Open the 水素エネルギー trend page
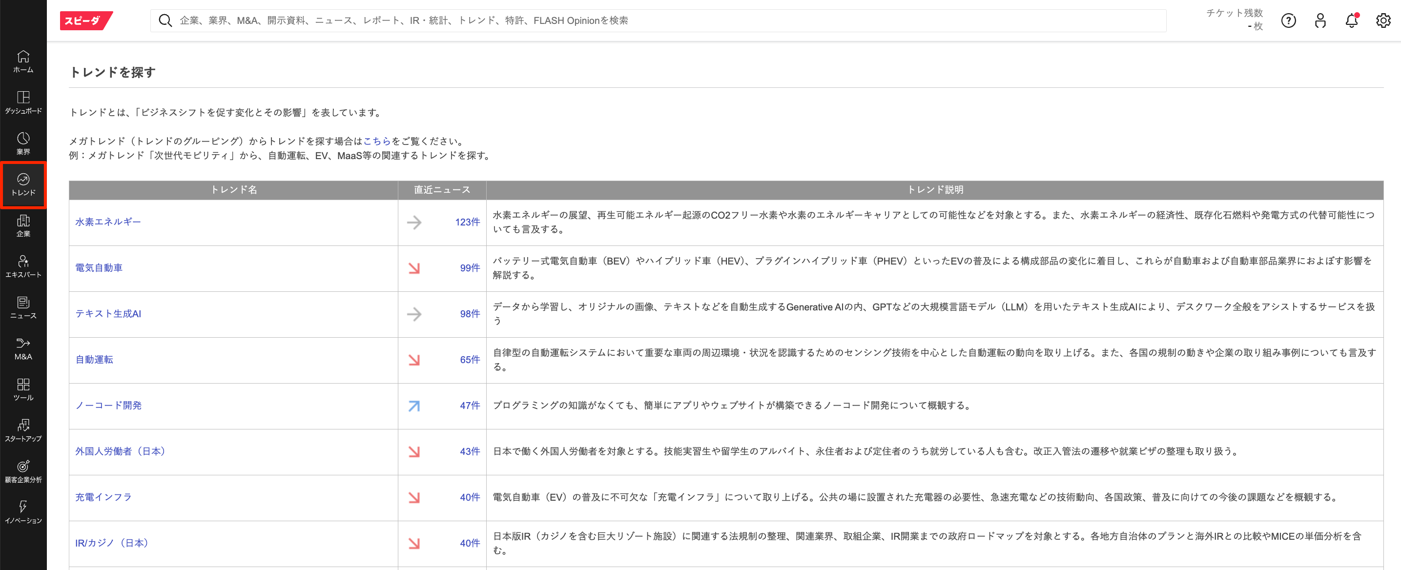This screenshot has width=1401, height=570. pyautogui.click(x=108, y=222)
